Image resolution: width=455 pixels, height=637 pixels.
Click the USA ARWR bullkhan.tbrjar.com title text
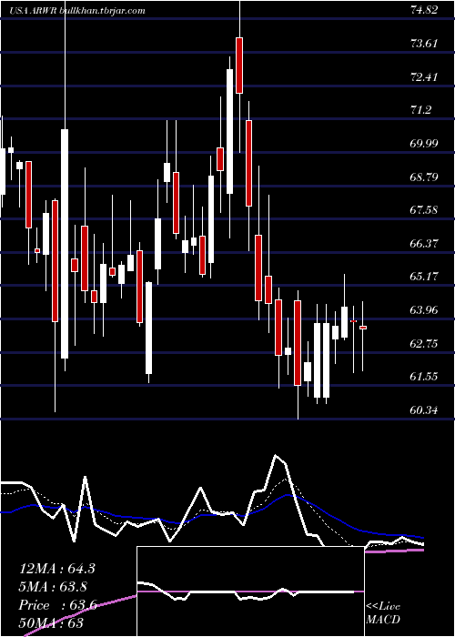tap(77, 11)
